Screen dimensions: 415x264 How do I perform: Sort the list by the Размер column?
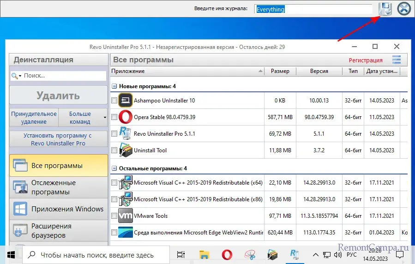coord(280,71)
